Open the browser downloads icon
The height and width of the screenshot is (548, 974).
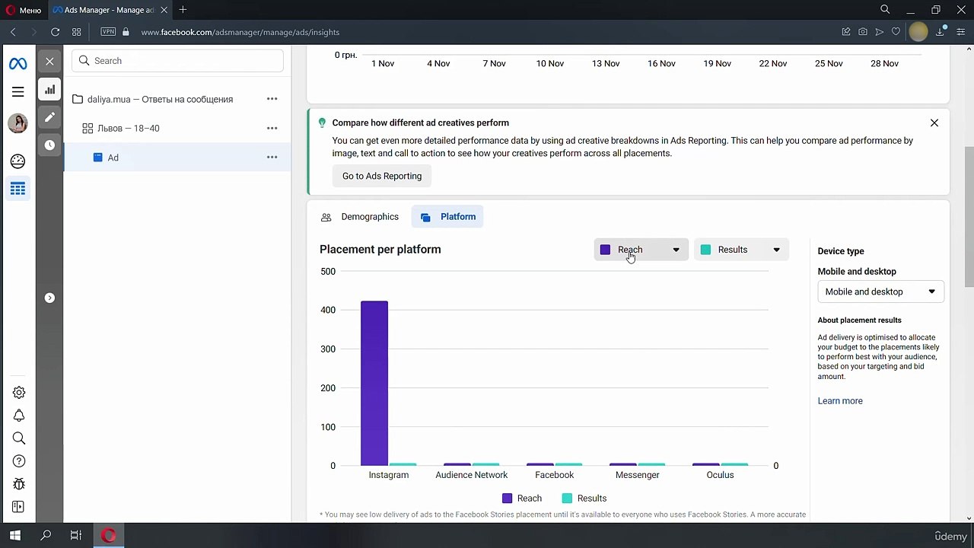coord(941,32)
